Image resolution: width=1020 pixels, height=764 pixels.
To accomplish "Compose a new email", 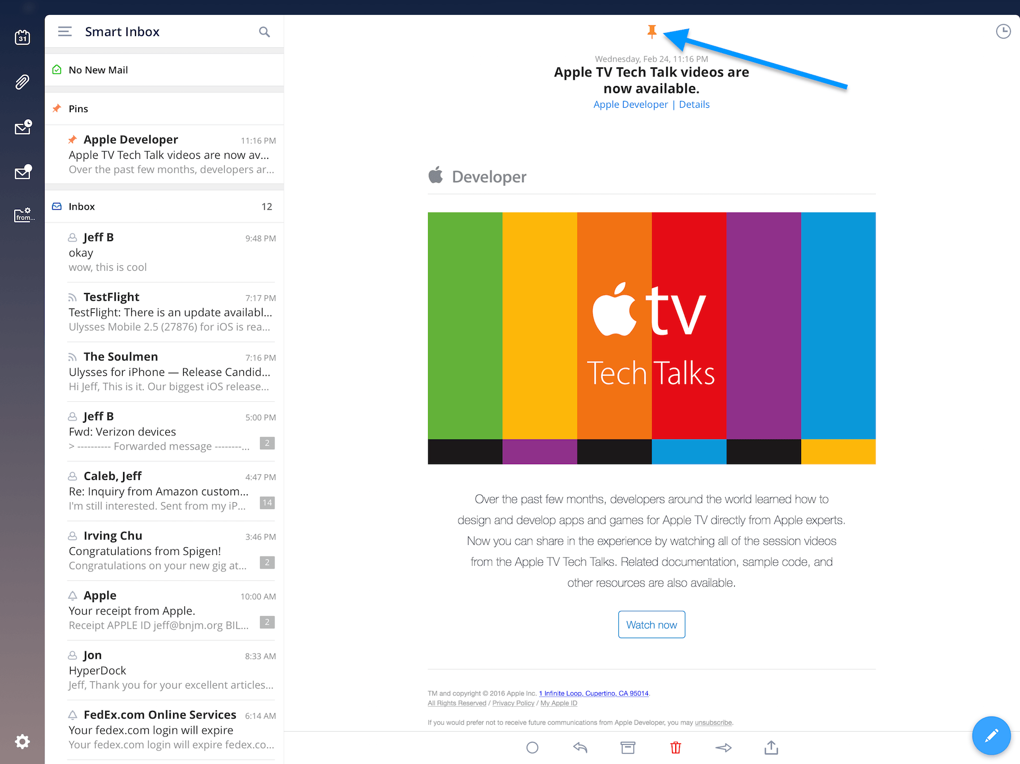I will (991, 735).
